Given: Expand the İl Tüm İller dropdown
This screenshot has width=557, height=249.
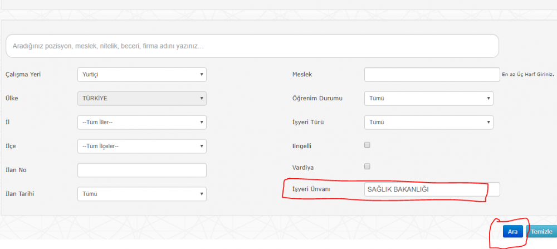Looking at the screenshot, I should click(x=141, y=122).
